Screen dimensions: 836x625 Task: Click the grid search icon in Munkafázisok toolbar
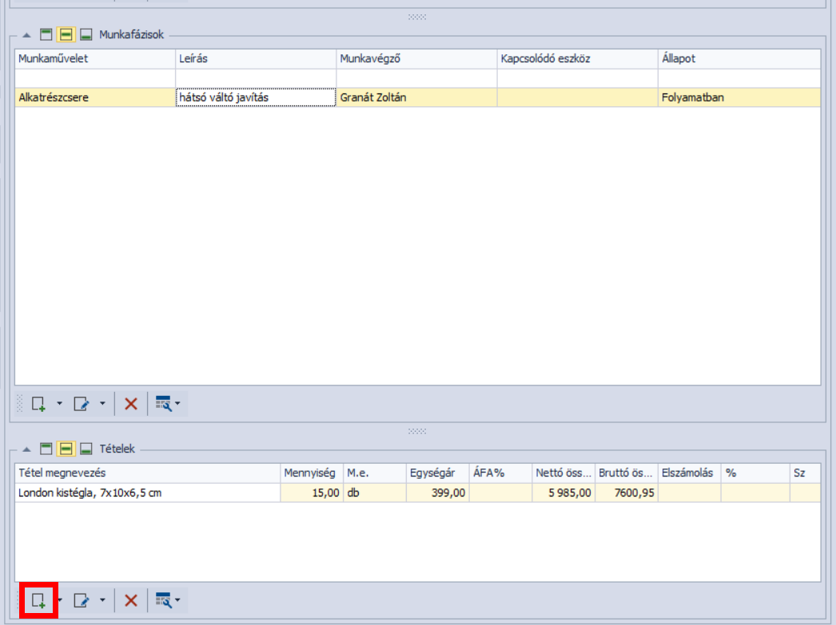163,404
